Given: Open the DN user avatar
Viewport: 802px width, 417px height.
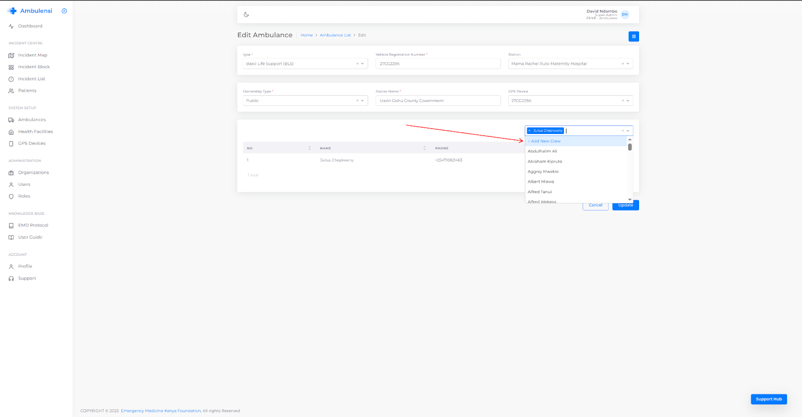Looking at the screenshot, I should tap(625, 15).
